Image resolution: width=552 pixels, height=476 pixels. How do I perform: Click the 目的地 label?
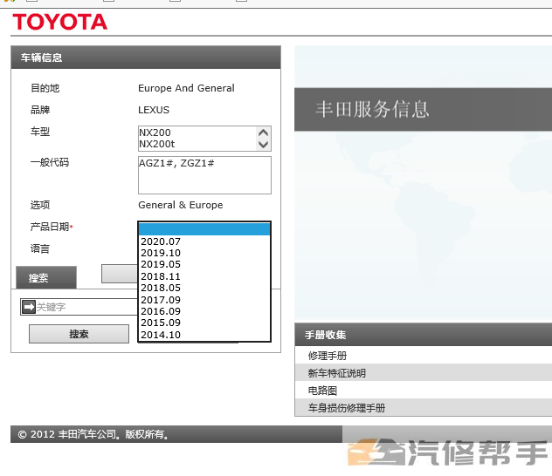45,88
